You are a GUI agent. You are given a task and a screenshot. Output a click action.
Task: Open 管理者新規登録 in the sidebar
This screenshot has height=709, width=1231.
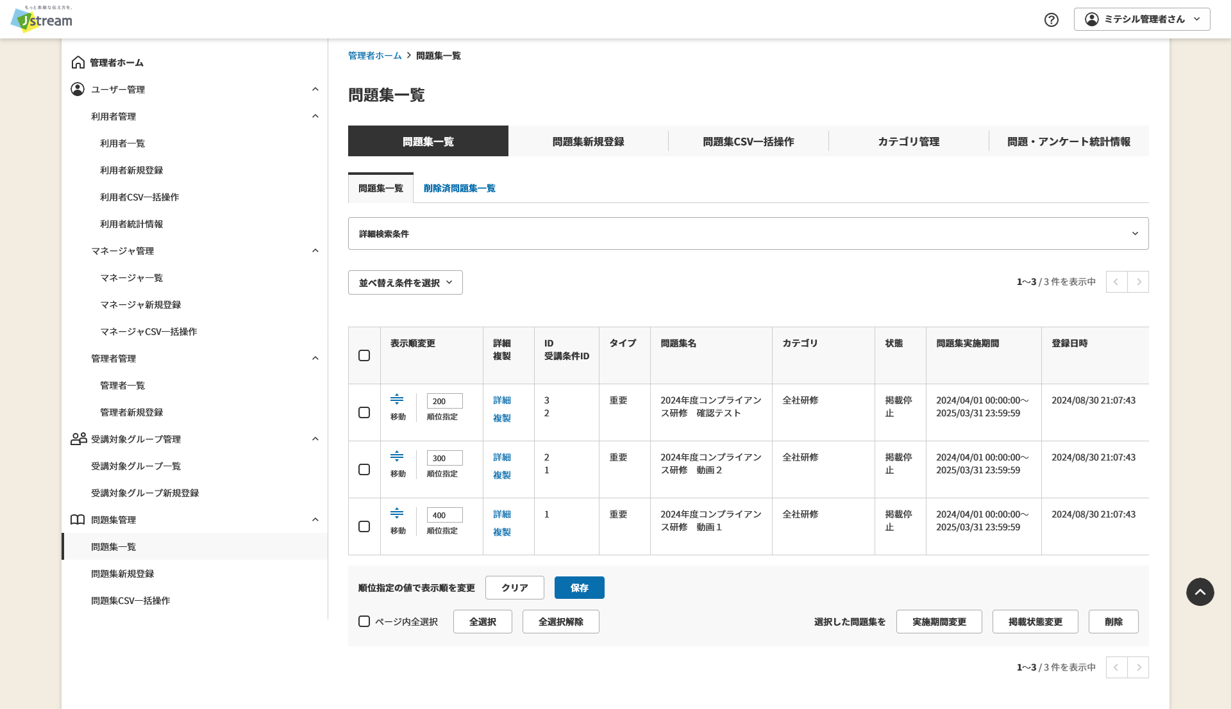pos(131,412)
